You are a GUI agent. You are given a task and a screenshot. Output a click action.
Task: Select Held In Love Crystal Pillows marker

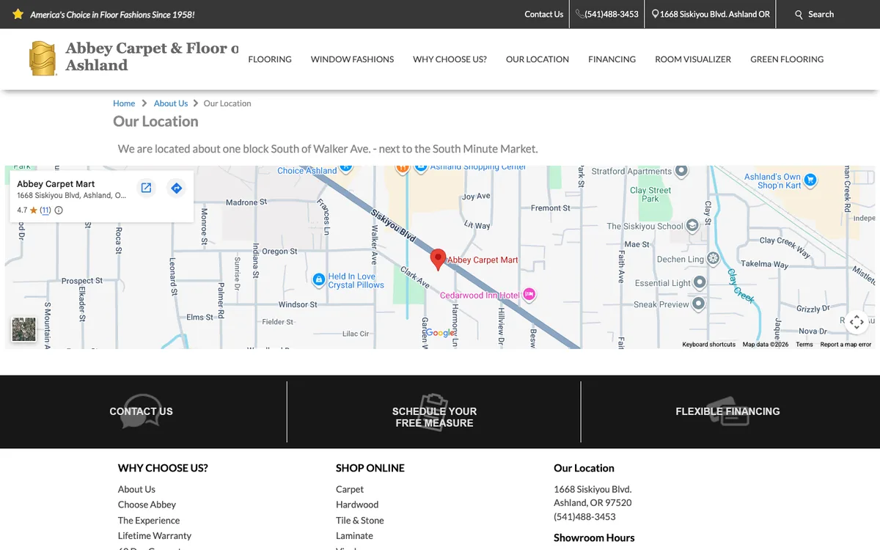tap(319, 279)
